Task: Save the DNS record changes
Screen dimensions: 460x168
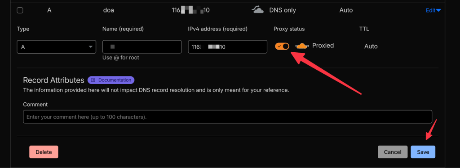Action: coord(423,152)
